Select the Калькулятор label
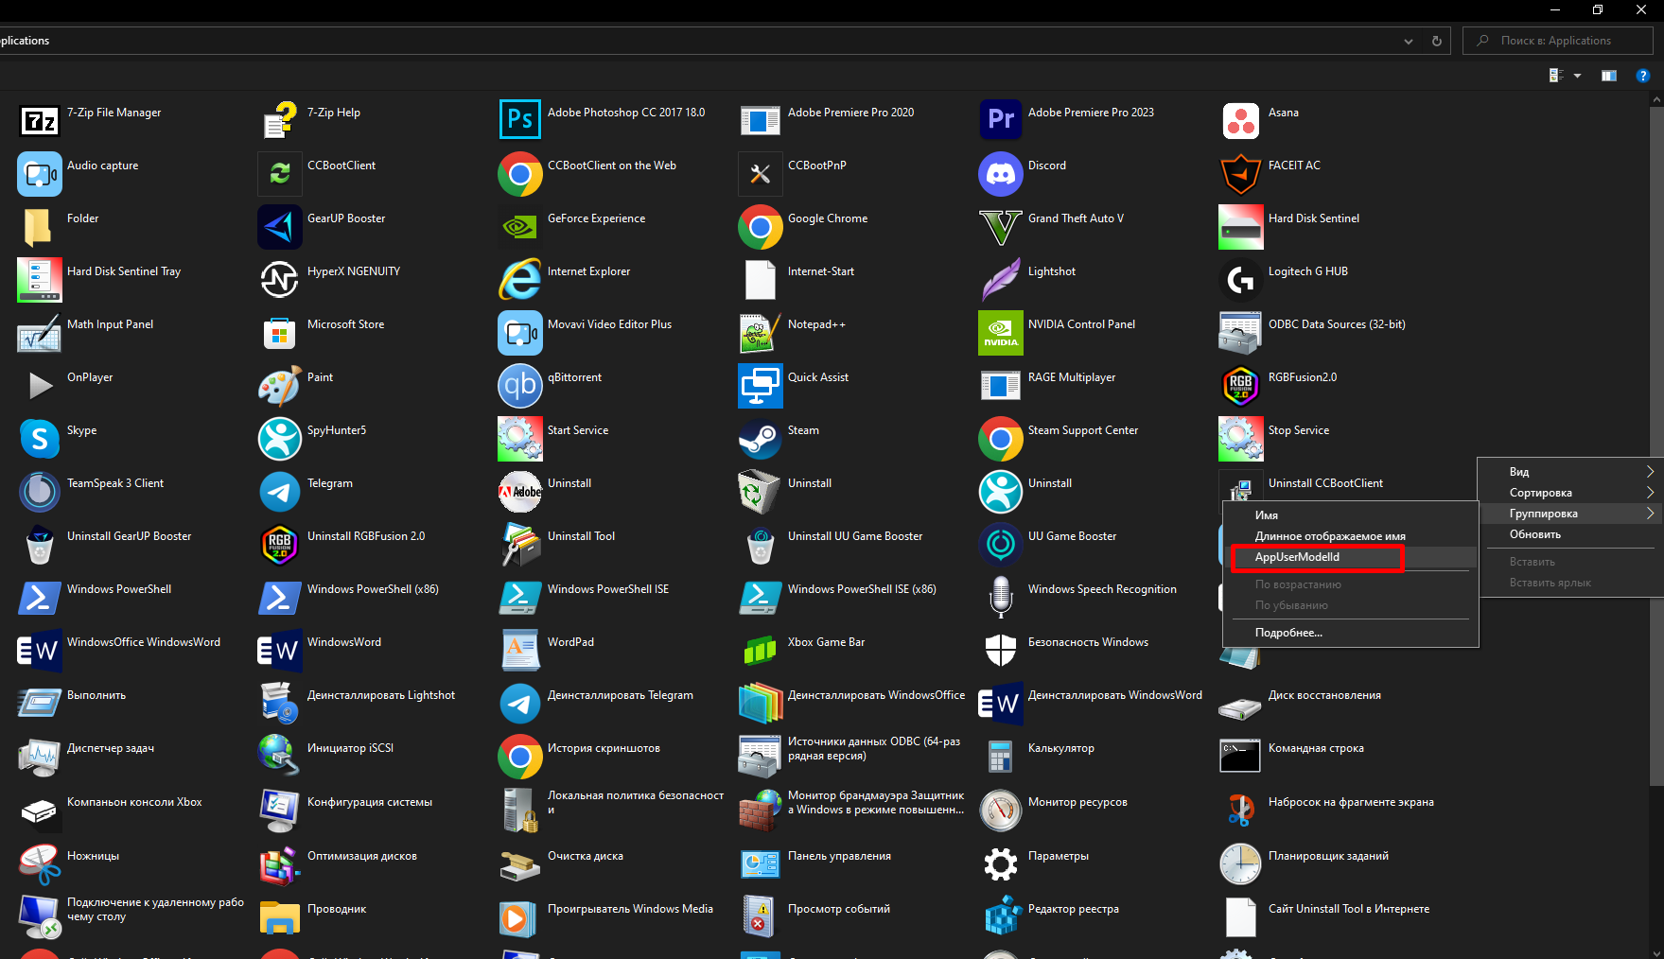The width and height of the screenshot is (1664, 959). coord(1060,748)
